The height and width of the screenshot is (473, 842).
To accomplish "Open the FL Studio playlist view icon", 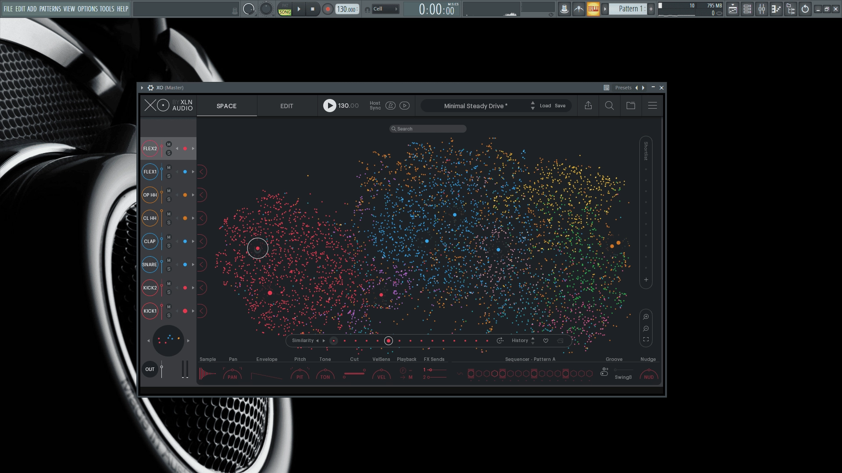I will coord(732,9).
